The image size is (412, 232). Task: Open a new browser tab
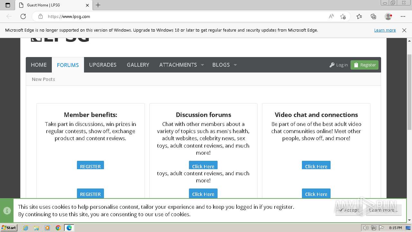98,5
